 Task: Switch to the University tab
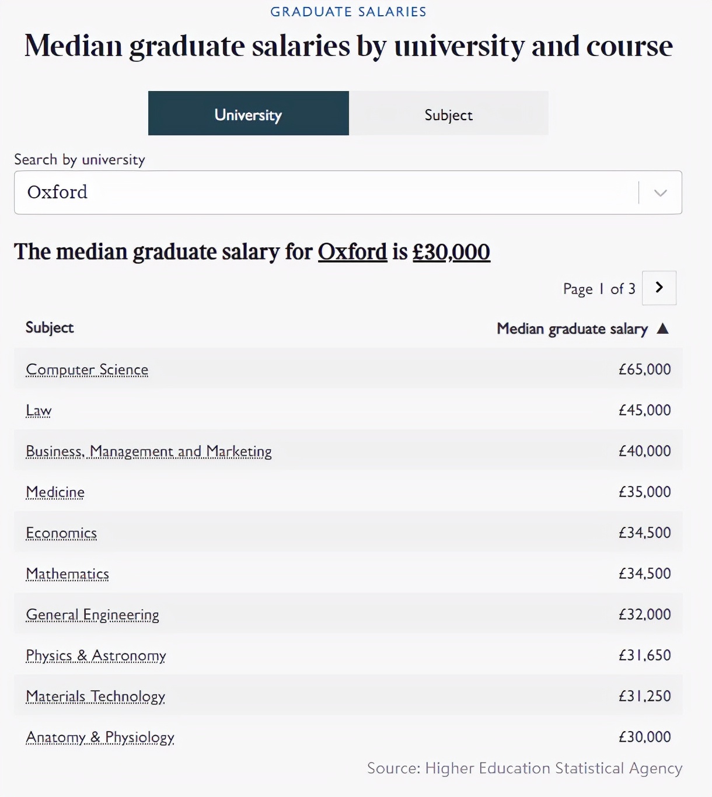[x=247, y=114]
